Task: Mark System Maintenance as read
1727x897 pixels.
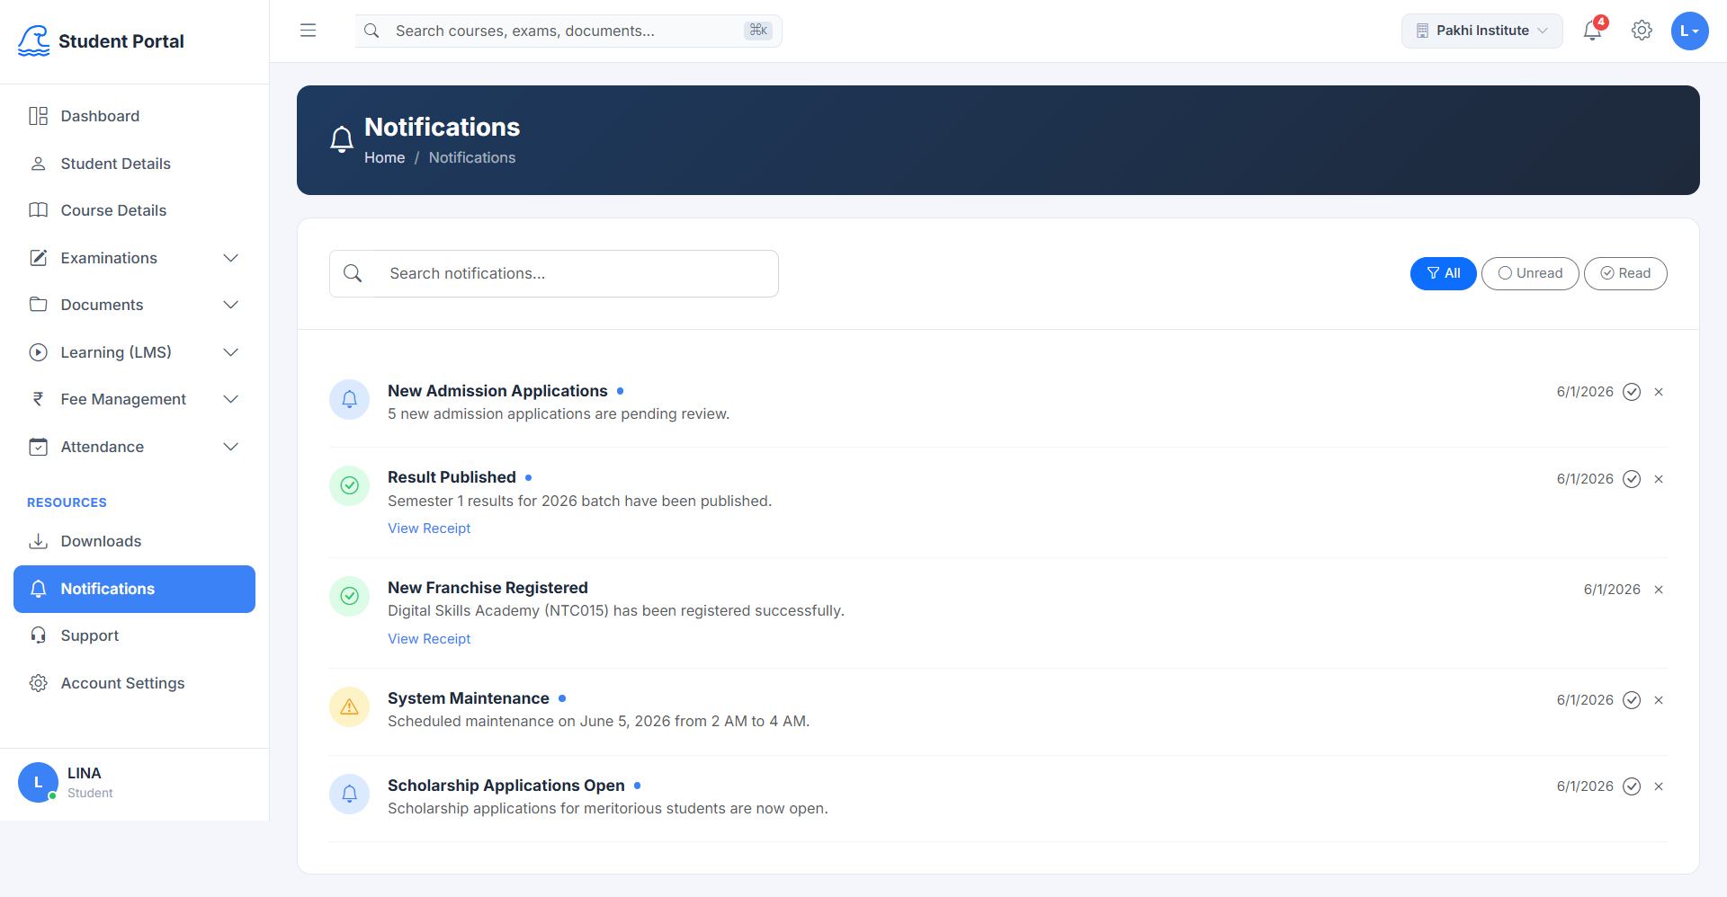Action: click(x=1632, y=700)
